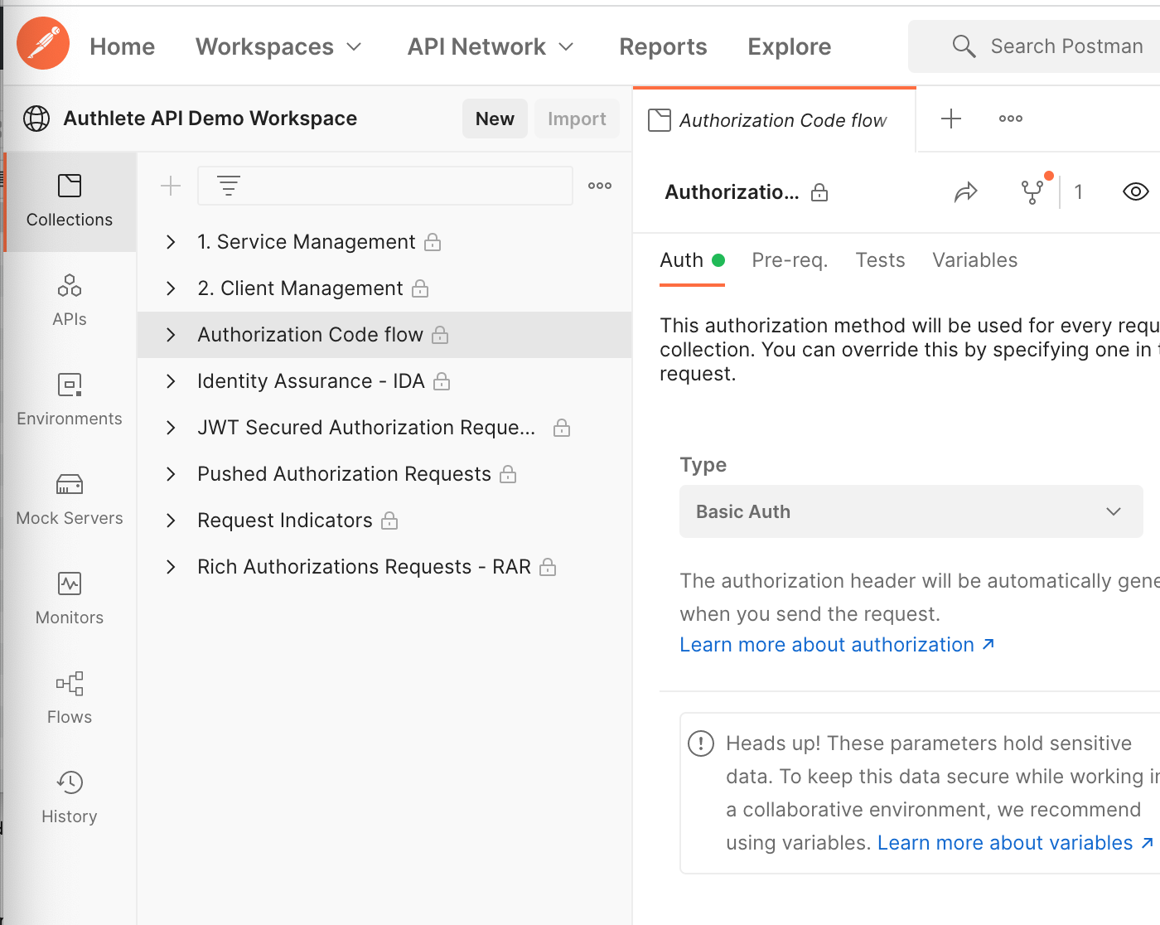This screenshot has height=925, width=1160.
Task: Click the lock icon next to Pushed Authorization Requests
Action: point(509,474)
